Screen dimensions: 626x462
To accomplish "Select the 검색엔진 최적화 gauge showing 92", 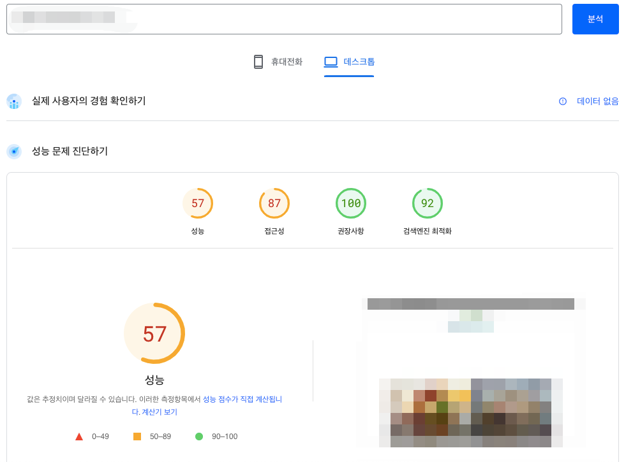I will (x=428, y=203).
